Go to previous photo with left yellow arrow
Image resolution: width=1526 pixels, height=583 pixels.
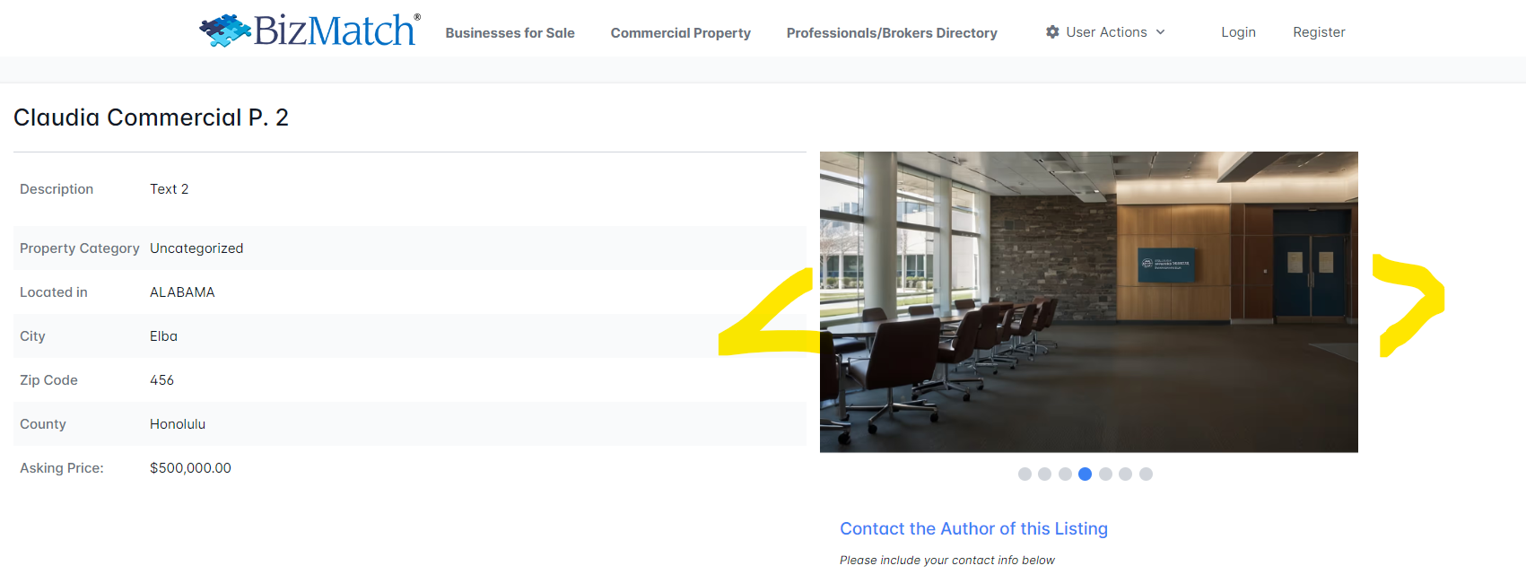click(769, 314)
